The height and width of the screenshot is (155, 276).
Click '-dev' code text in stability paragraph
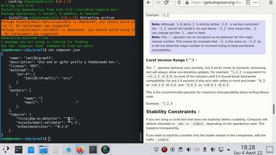tap(180, 124)
